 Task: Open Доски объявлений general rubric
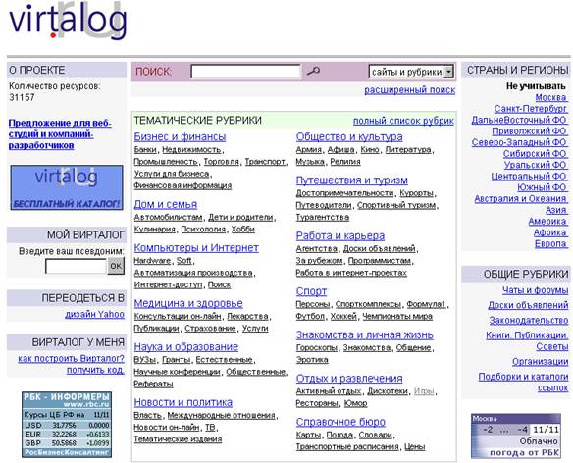tap(528, 305)
